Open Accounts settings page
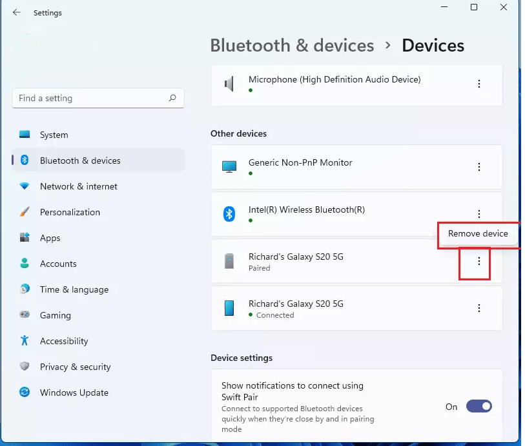This screenshot has width=525, height=446. pos(98,264)
